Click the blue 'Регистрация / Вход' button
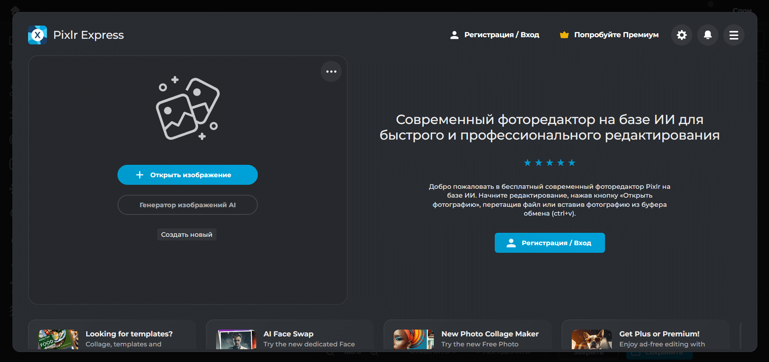This screenshot has width=769, height=362. click(550, 243)
